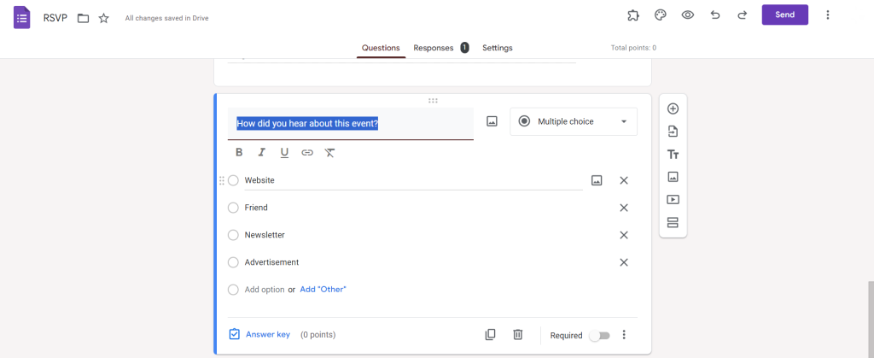Screen dimensions: 874x358
Task: Click the vertical page scrollbar
Action: click(871, 320)
